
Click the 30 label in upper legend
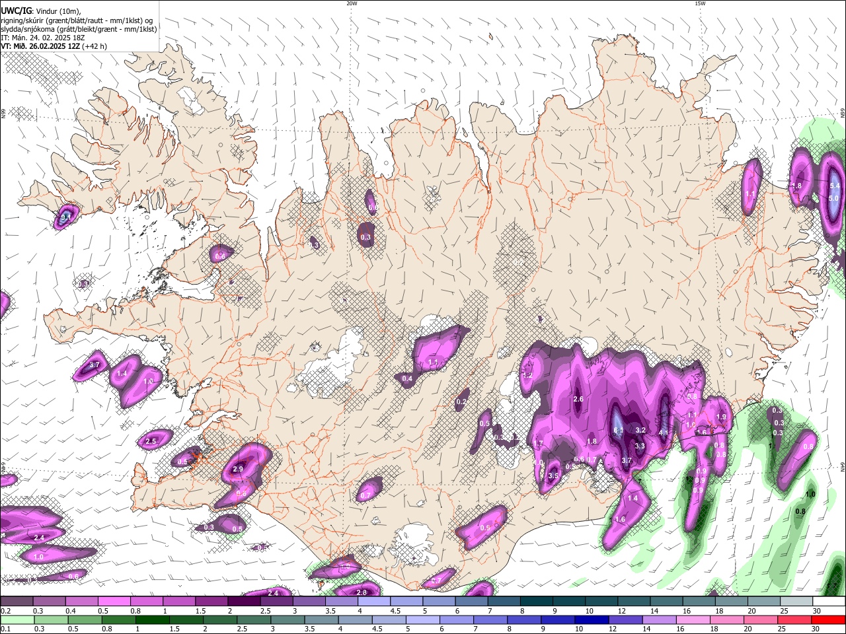click(x=817, y=611)
